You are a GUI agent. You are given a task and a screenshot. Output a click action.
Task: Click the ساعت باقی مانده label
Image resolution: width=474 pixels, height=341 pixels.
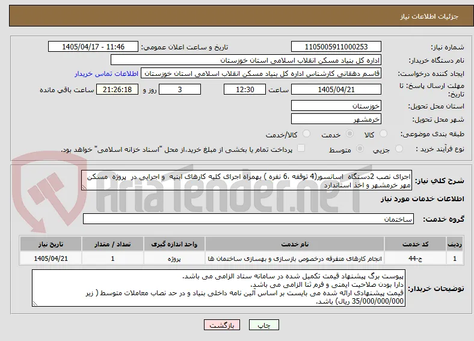click(67, 90)
